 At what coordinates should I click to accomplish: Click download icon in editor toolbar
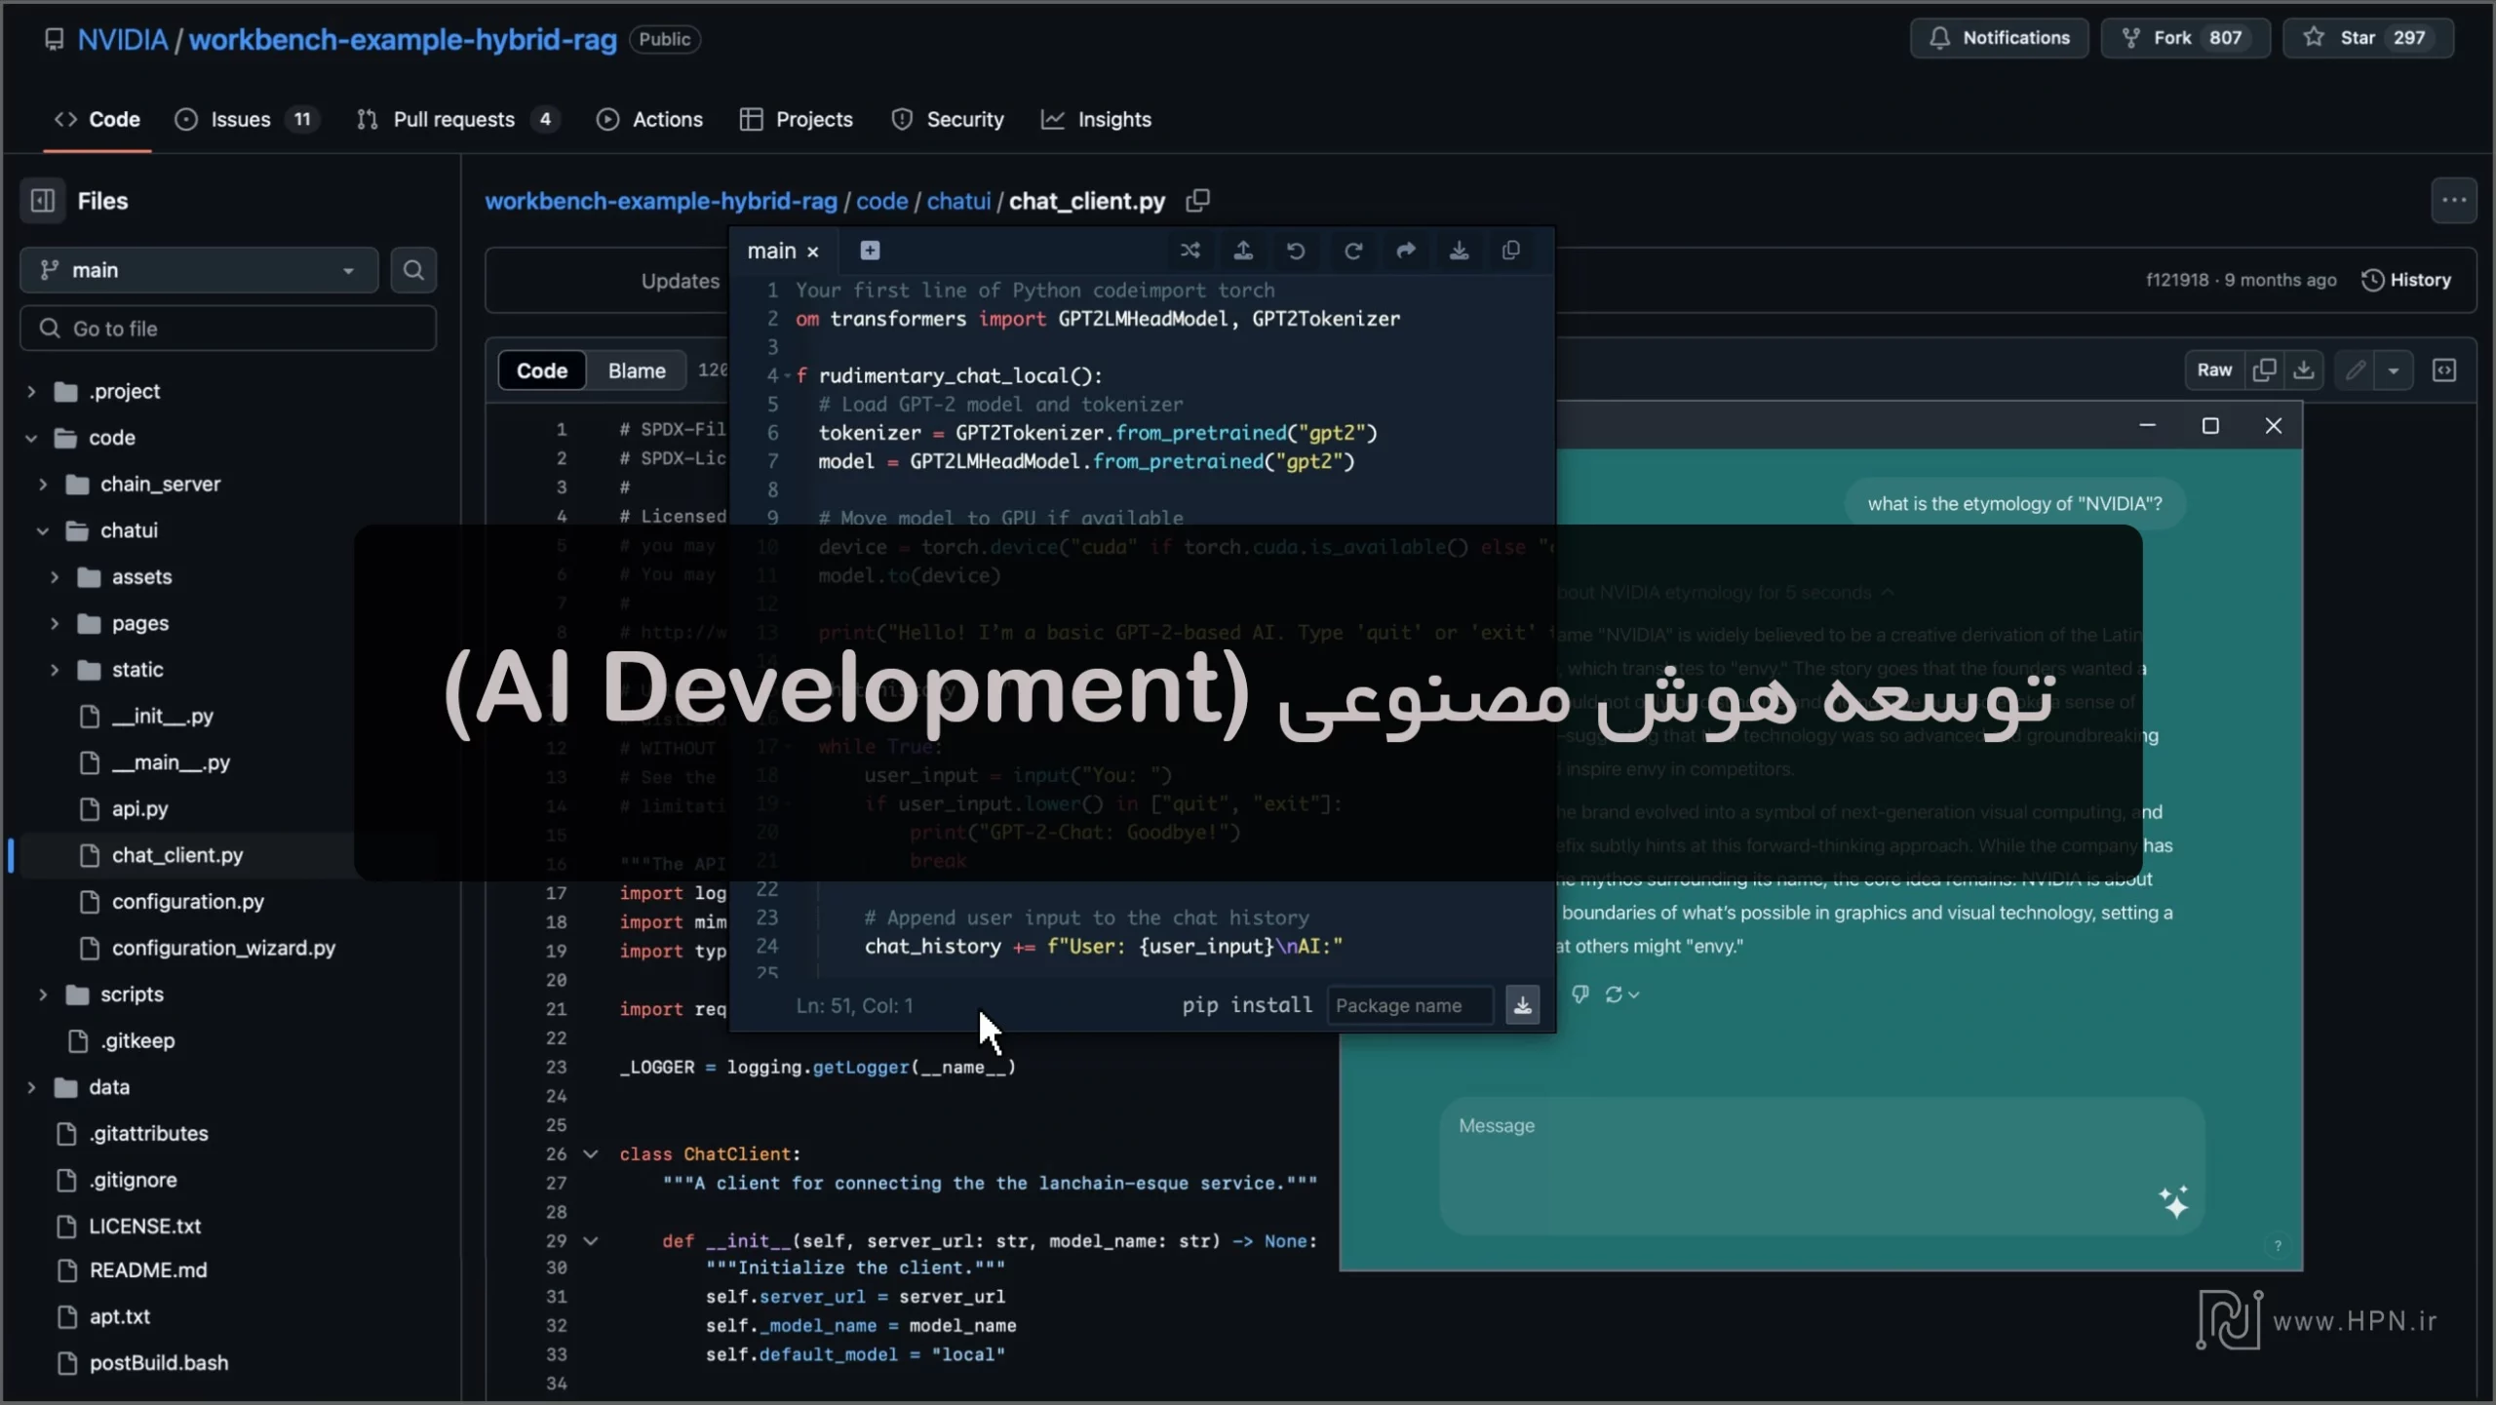[1459, 251]
